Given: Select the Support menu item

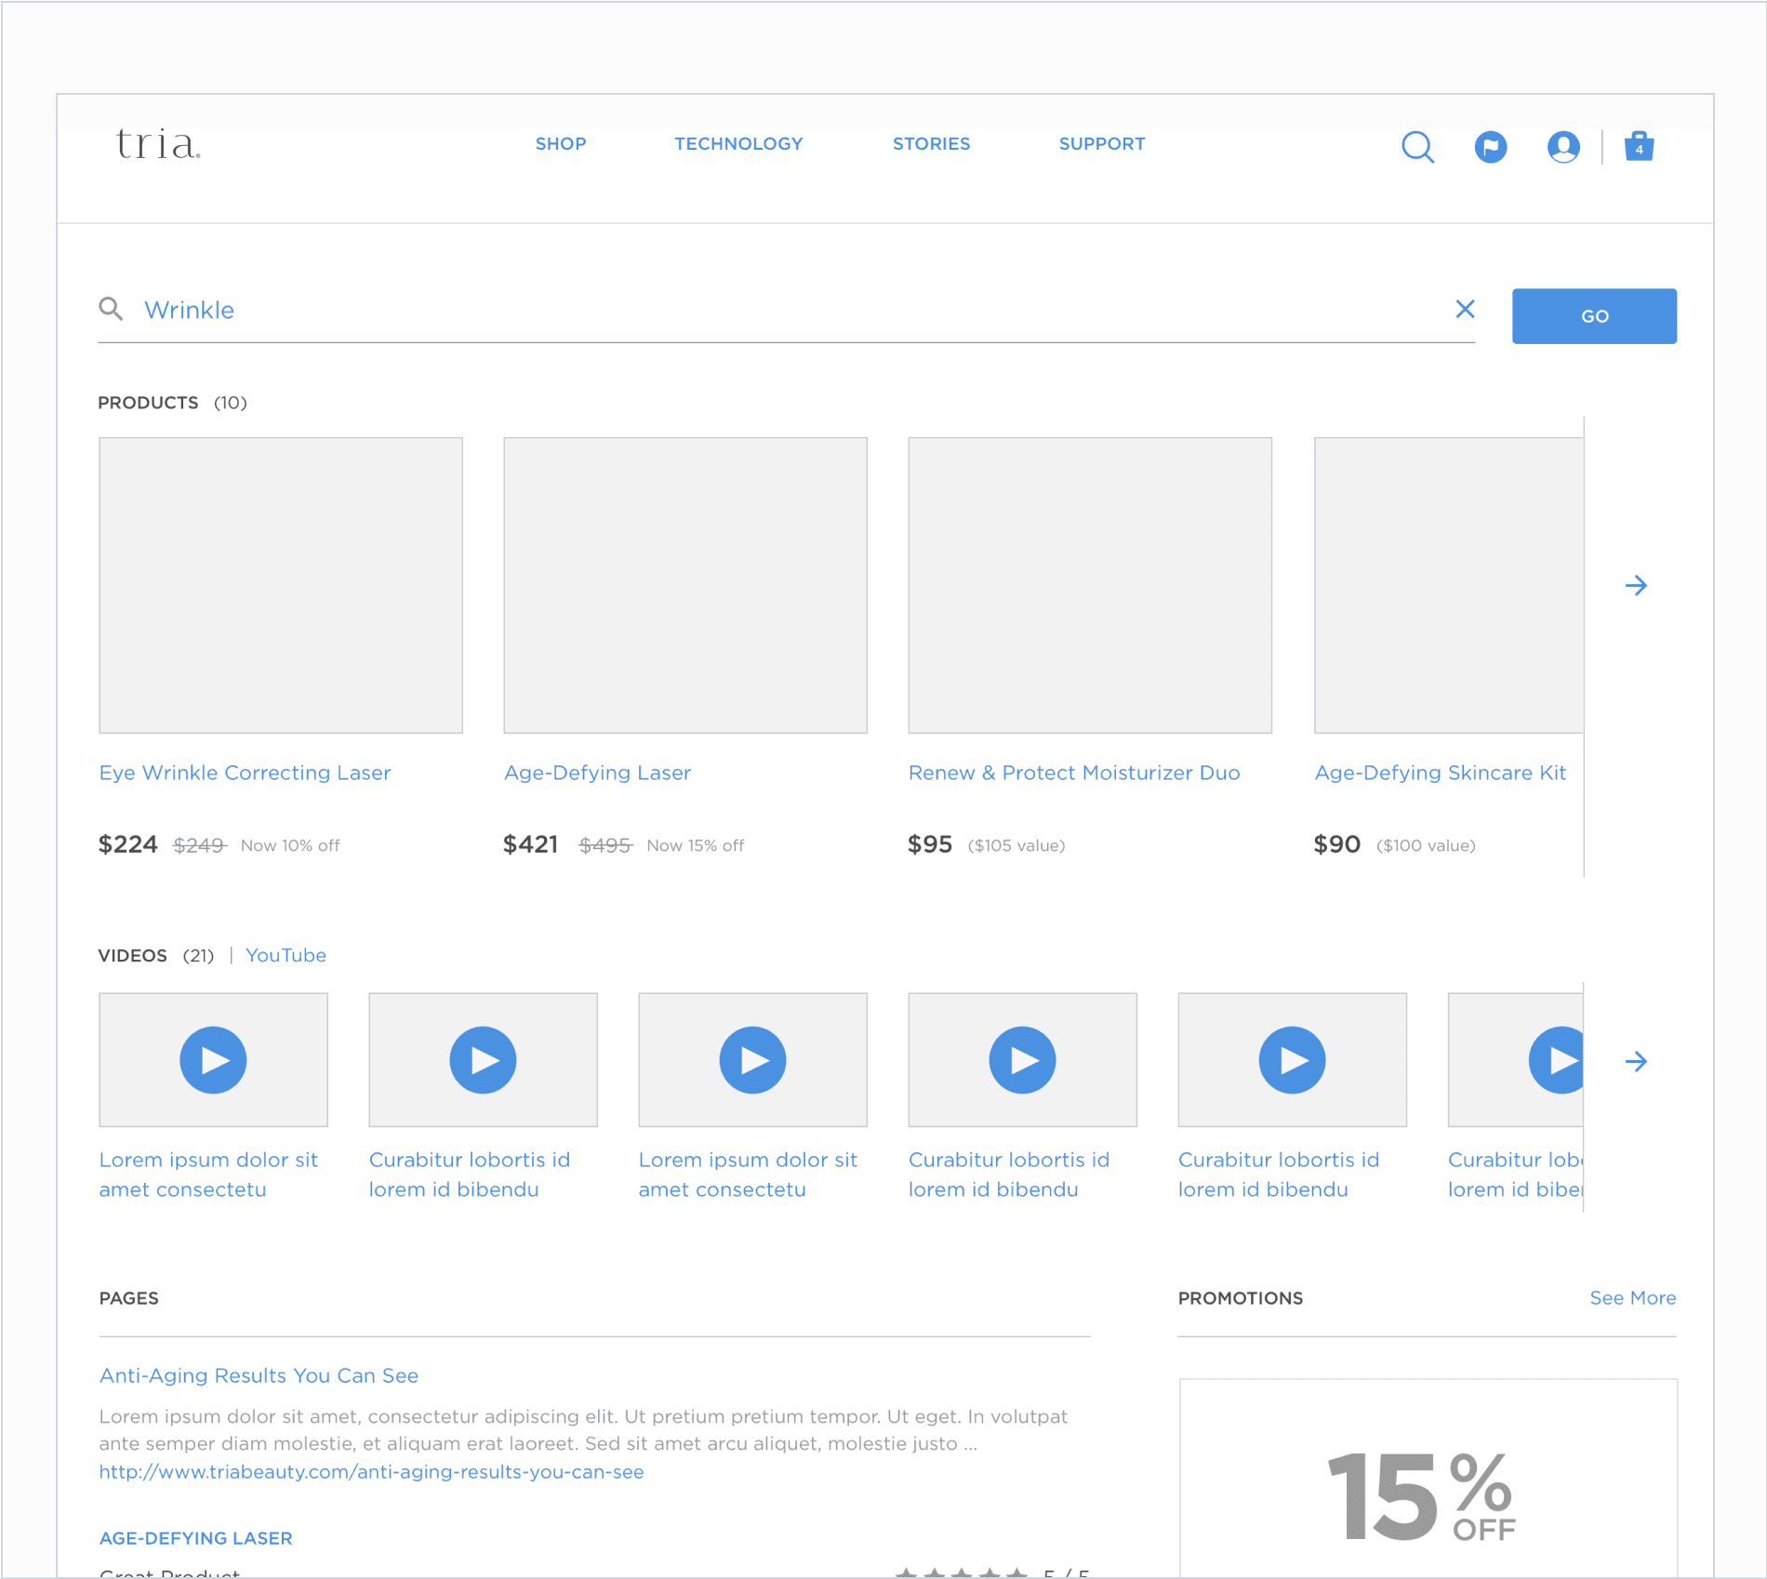Looking at the screenshot, I should 1102,144.
